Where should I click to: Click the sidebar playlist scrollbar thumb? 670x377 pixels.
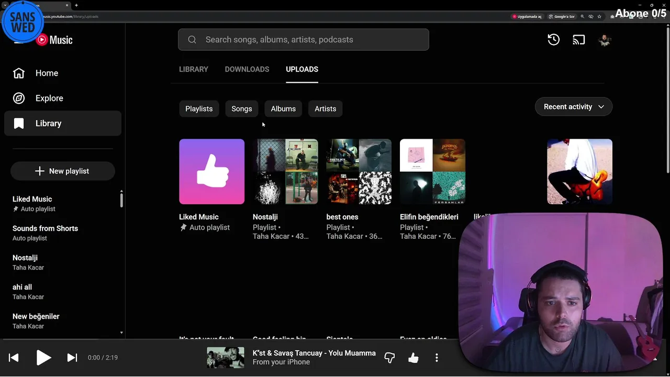coord(121,199)
